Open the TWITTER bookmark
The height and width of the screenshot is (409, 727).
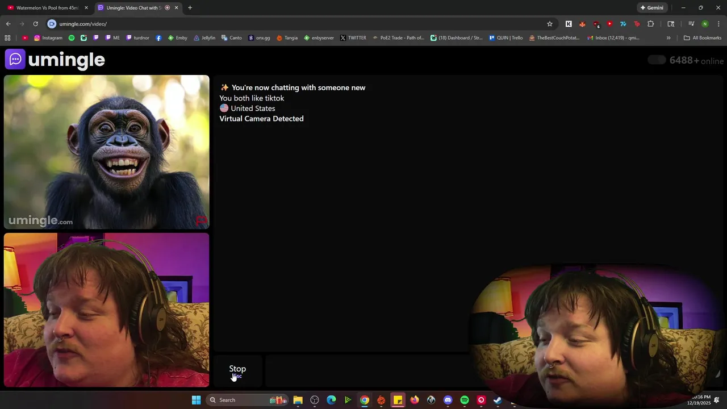coord(353,38)
